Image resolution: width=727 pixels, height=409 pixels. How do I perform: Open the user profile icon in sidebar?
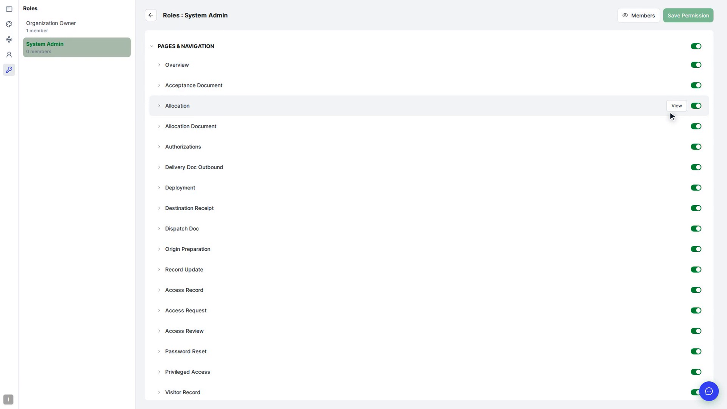pos(9,55)
